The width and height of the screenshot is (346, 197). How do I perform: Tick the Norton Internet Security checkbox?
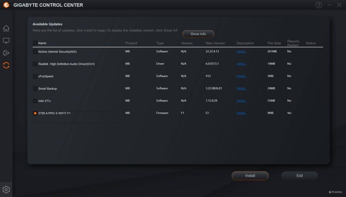click(35, 52)
